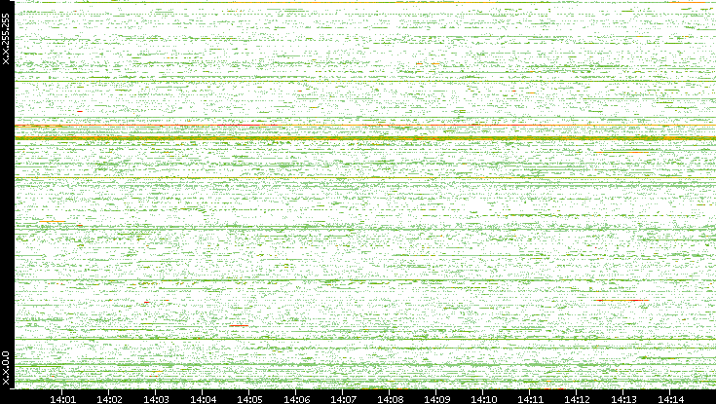The width and height of the screenshot is (716, 404).
Task: Click the 14:08 time axis label
Action: click(x=390, y=399)
